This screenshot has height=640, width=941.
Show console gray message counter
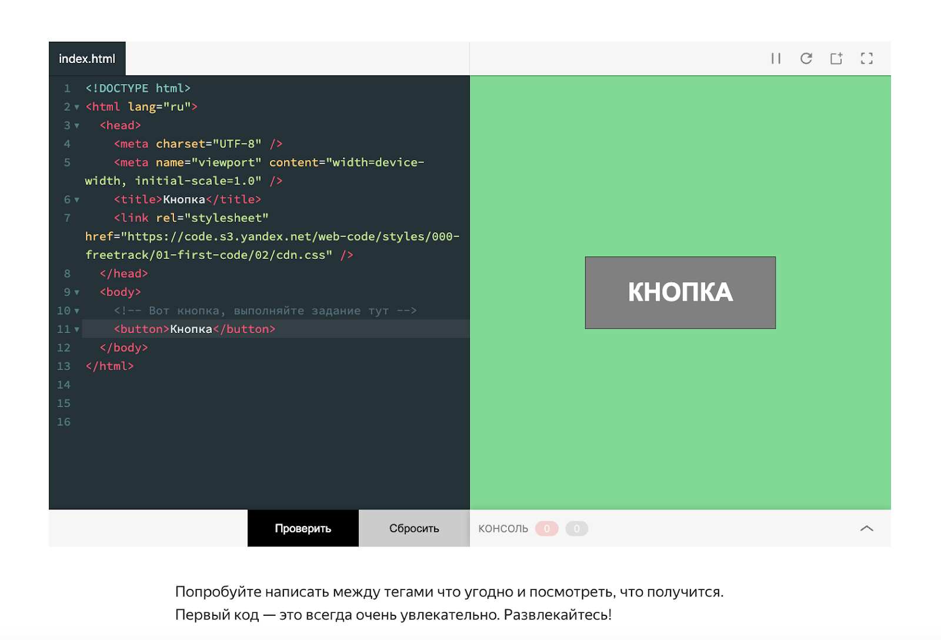click(576, 528)
